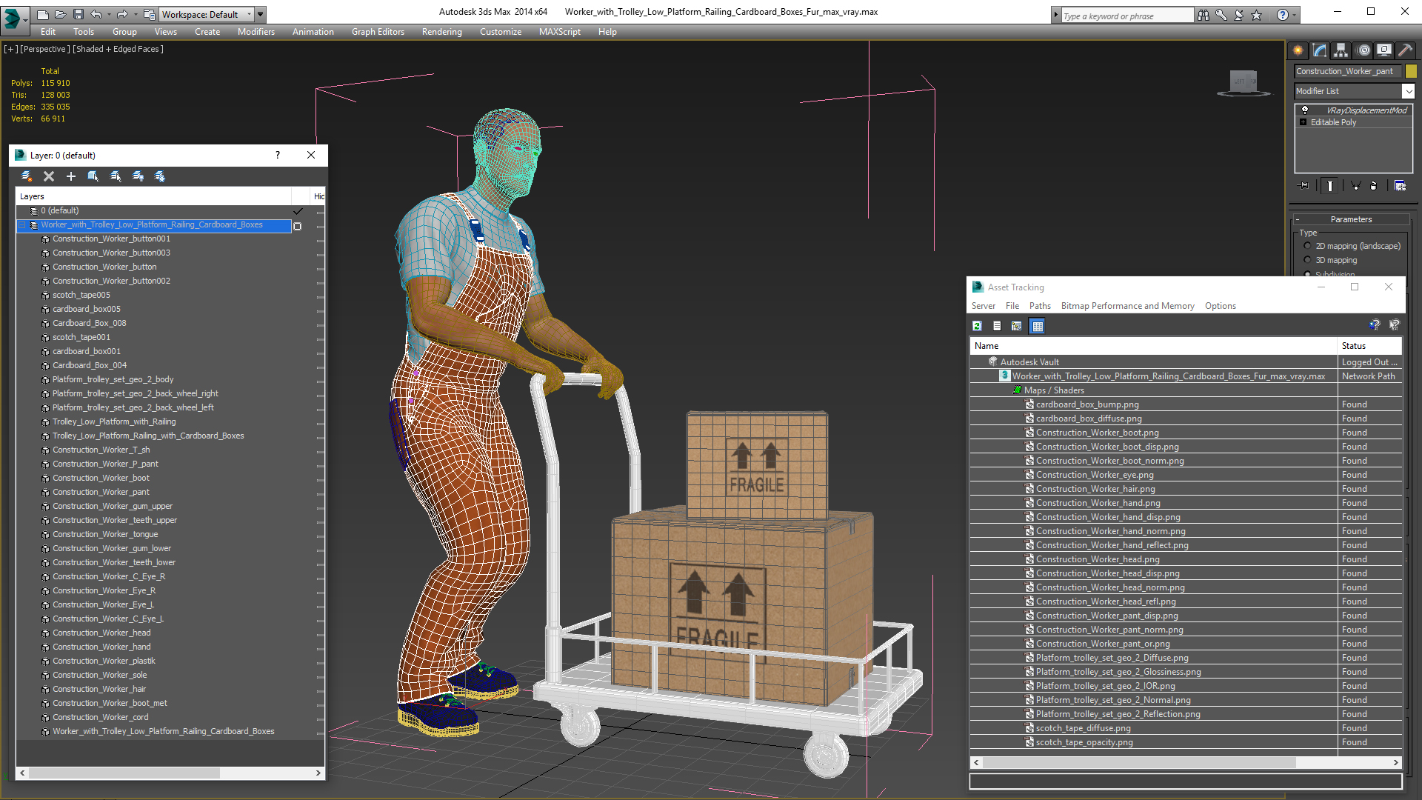Toggle hide column for 0 (default) layer
Screen dimensions: 1422x800
(x=320, y=211)
